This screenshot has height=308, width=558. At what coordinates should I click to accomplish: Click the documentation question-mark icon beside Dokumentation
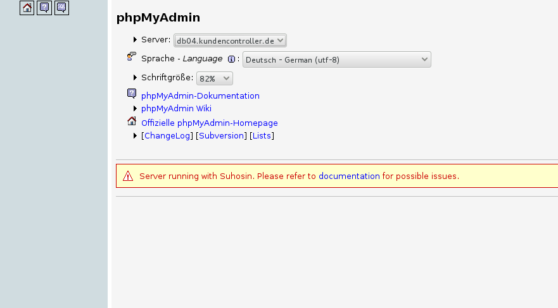pyautogui.click(x=132, y=94)
